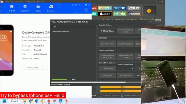Open RT & WP section in 3uTools
Screen dimensions: 186x104
coord(12,8)
